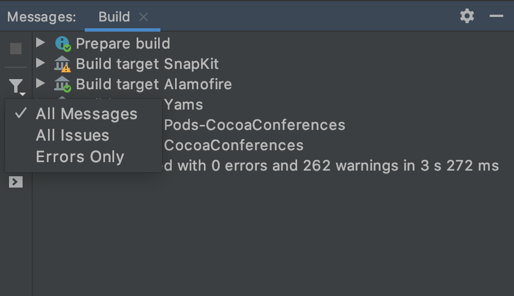Image resolution: width=514 pixels, height=296 pixels.
Task: Click the Prepare build info icon
Action: (x=62, y=43)
